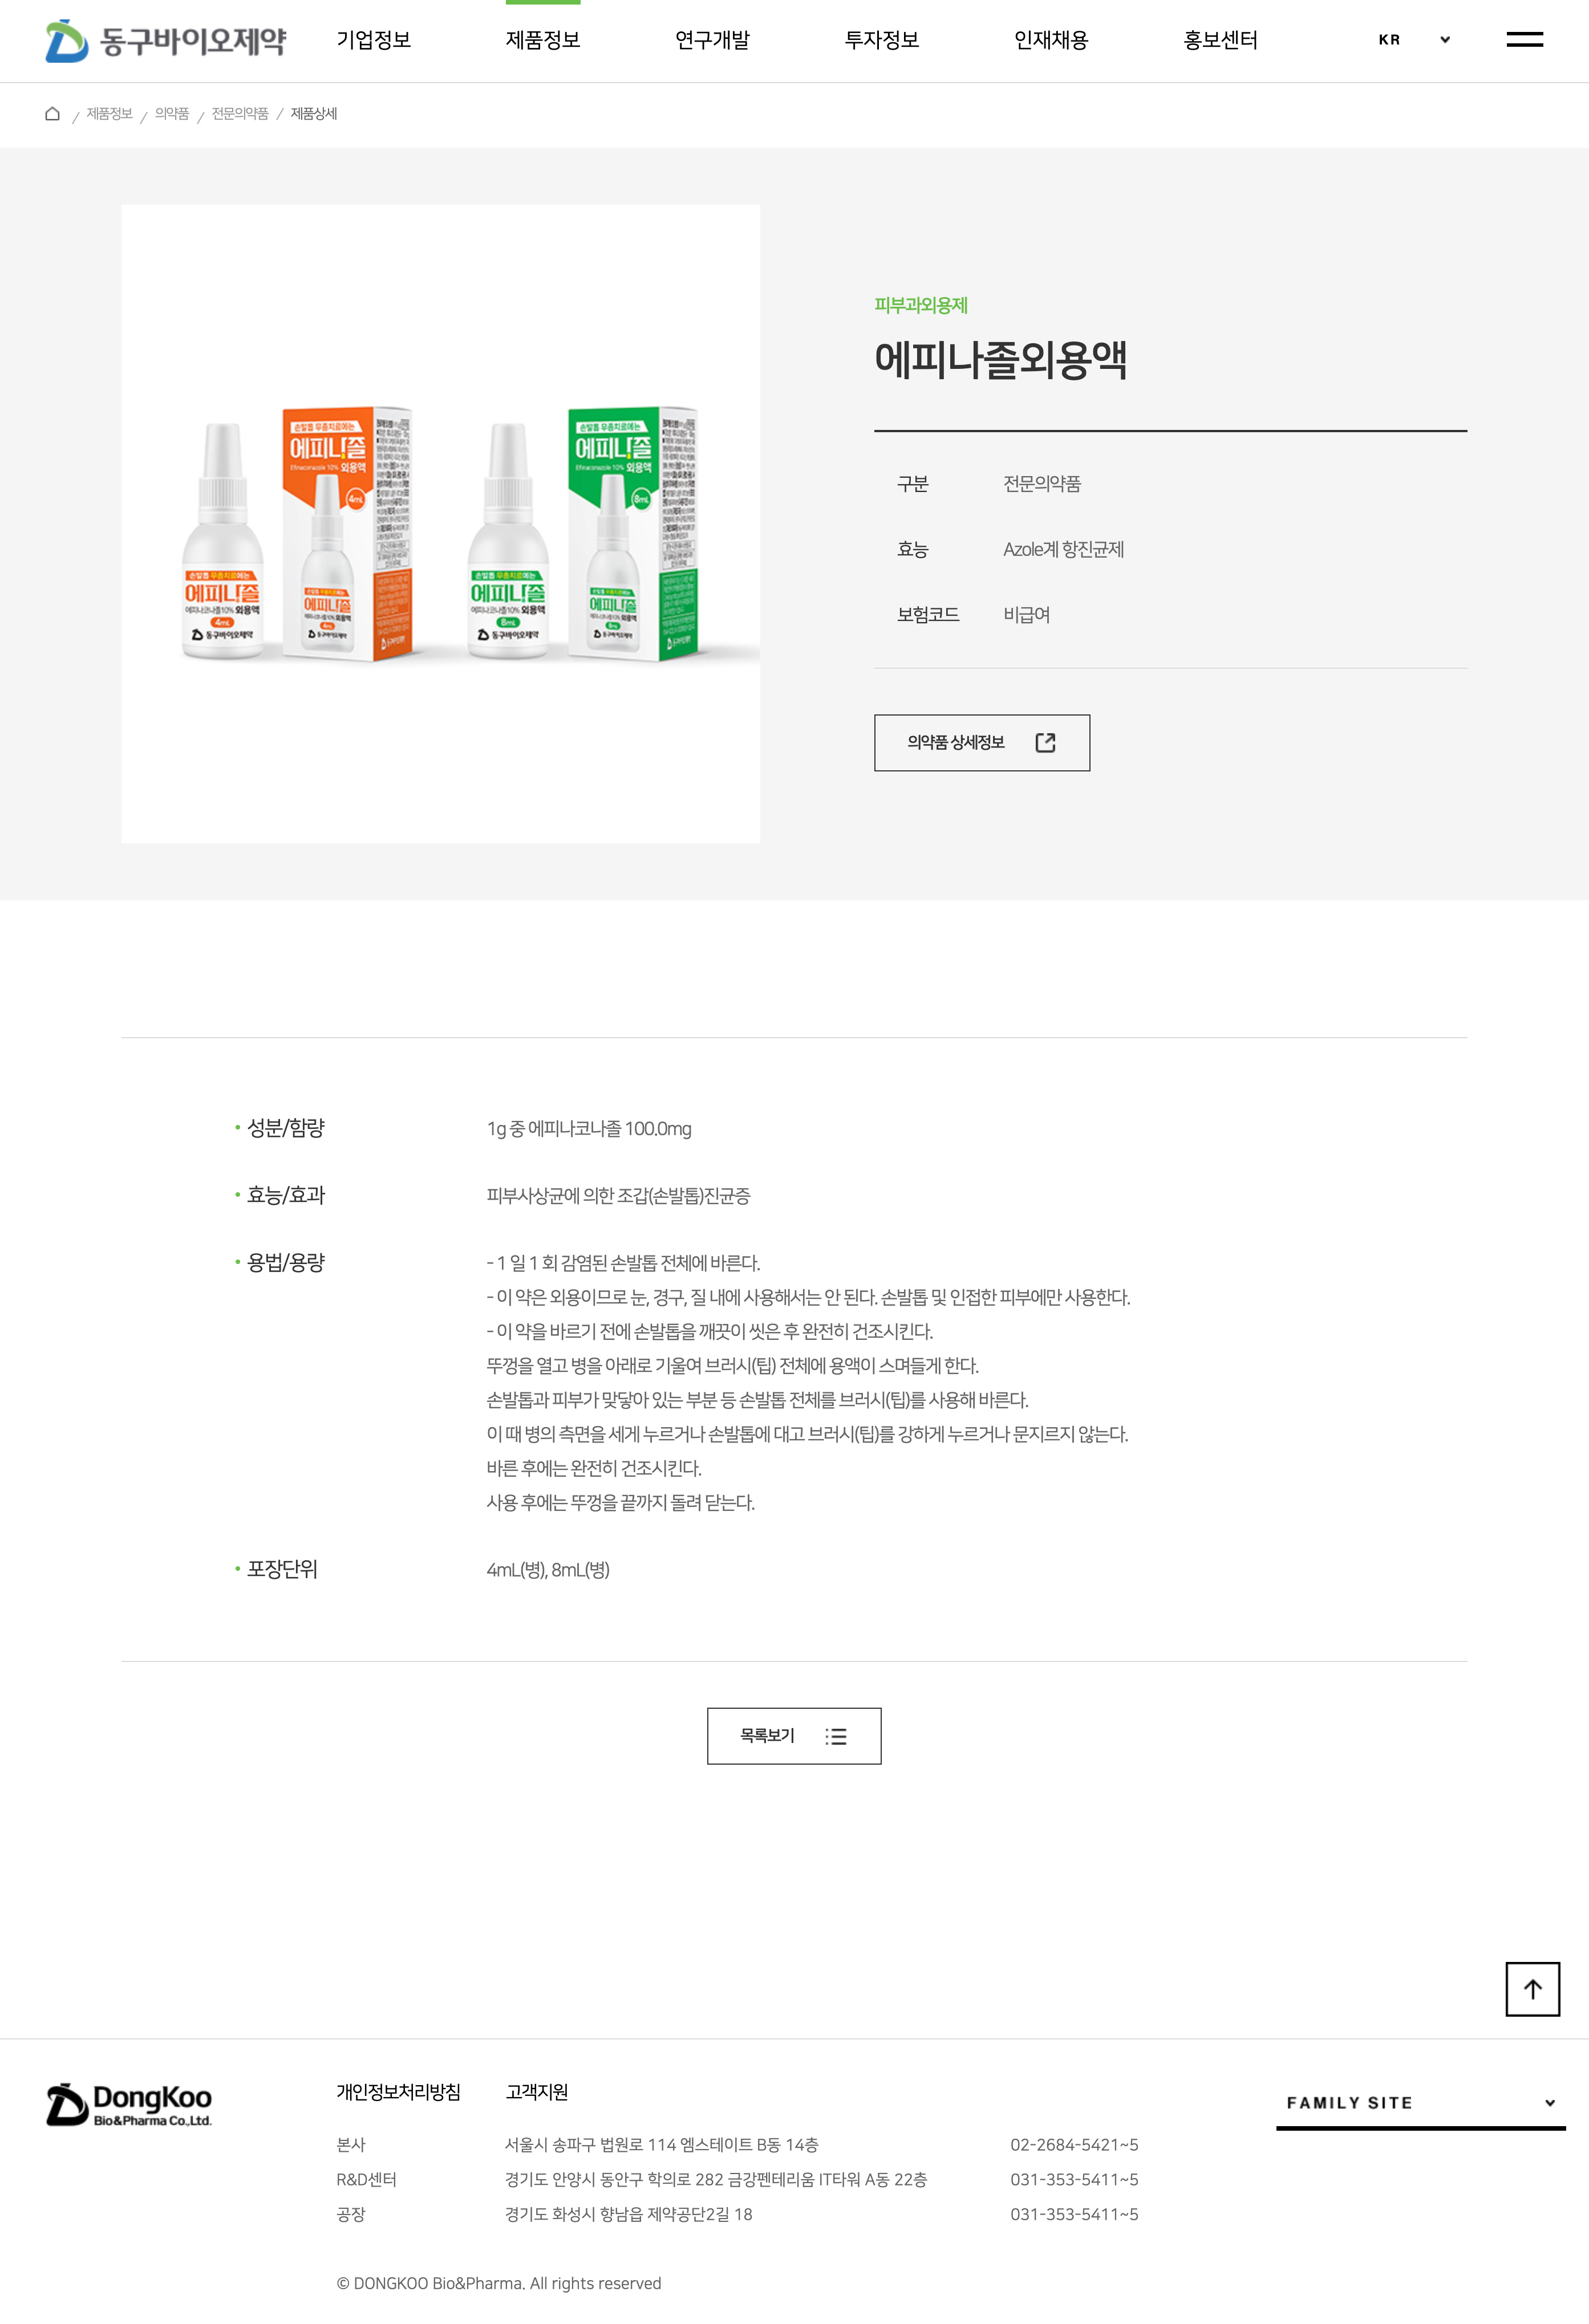Open the 제품정보 menu
This screenshot has width=1589, height=2324.
point(542,40)
